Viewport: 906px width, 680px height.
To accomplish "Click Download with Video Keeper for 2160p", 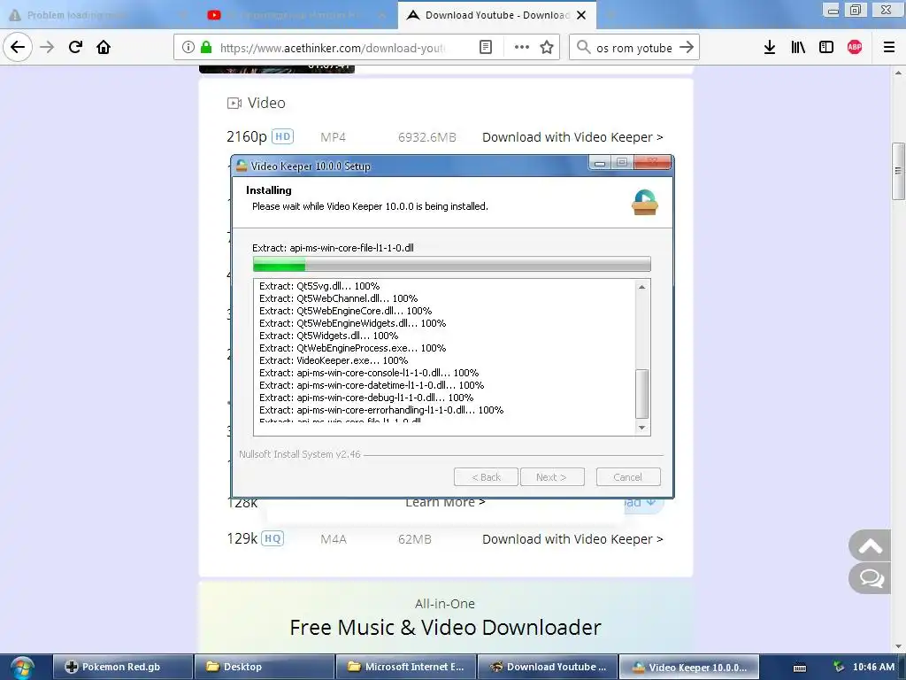I will 572,137.
